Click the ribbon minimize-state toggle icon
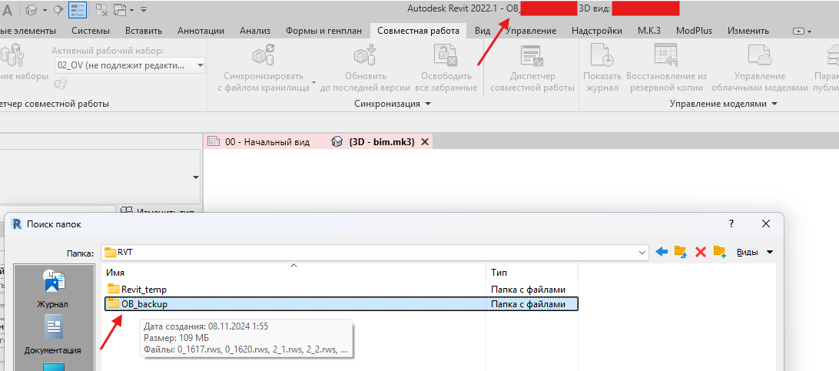This screenshot has width=839, height=371. click(798, 31)
